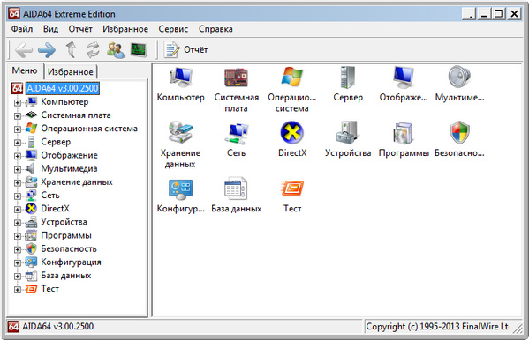
Task: Select Программы in the tree
Action: click(66, 235)
